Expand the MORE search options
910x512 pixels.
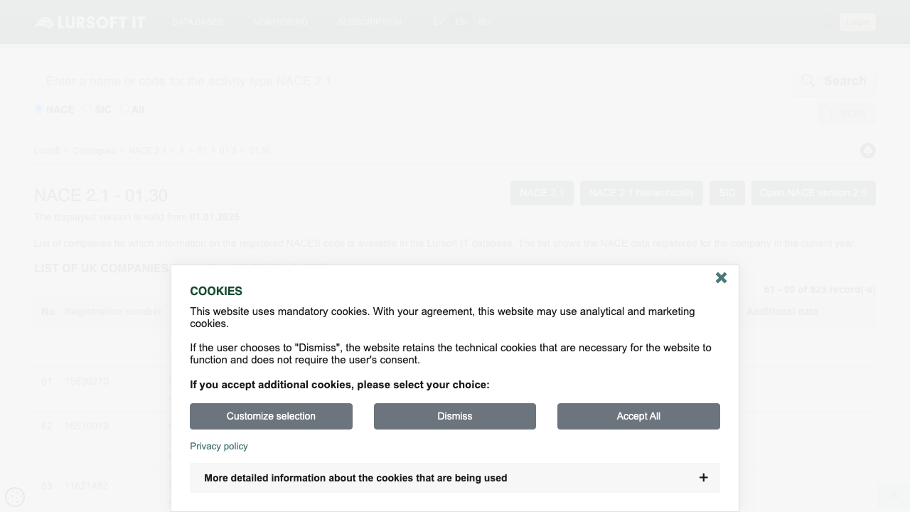[846, 114]
